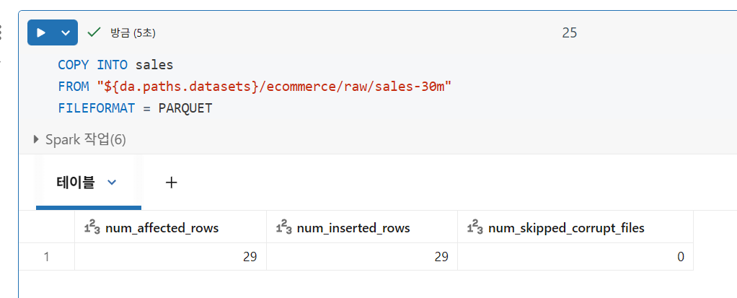
Task: Click numeric type icon of num_affected_rows
Action: (x=92, y=228)
